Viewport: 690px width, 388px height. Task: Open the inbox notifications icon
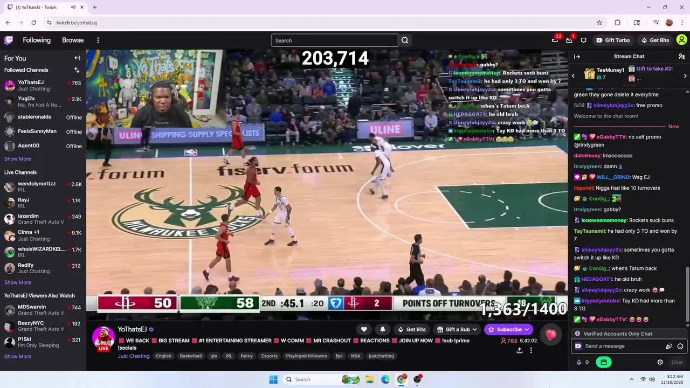[569, 40]
